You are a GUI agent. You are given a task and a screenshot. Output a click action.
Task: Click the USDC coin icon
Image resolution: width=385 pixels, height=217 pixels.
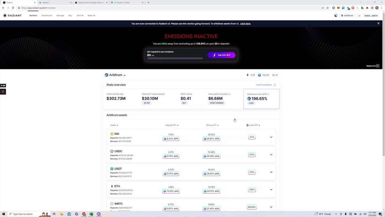(112, 151)
